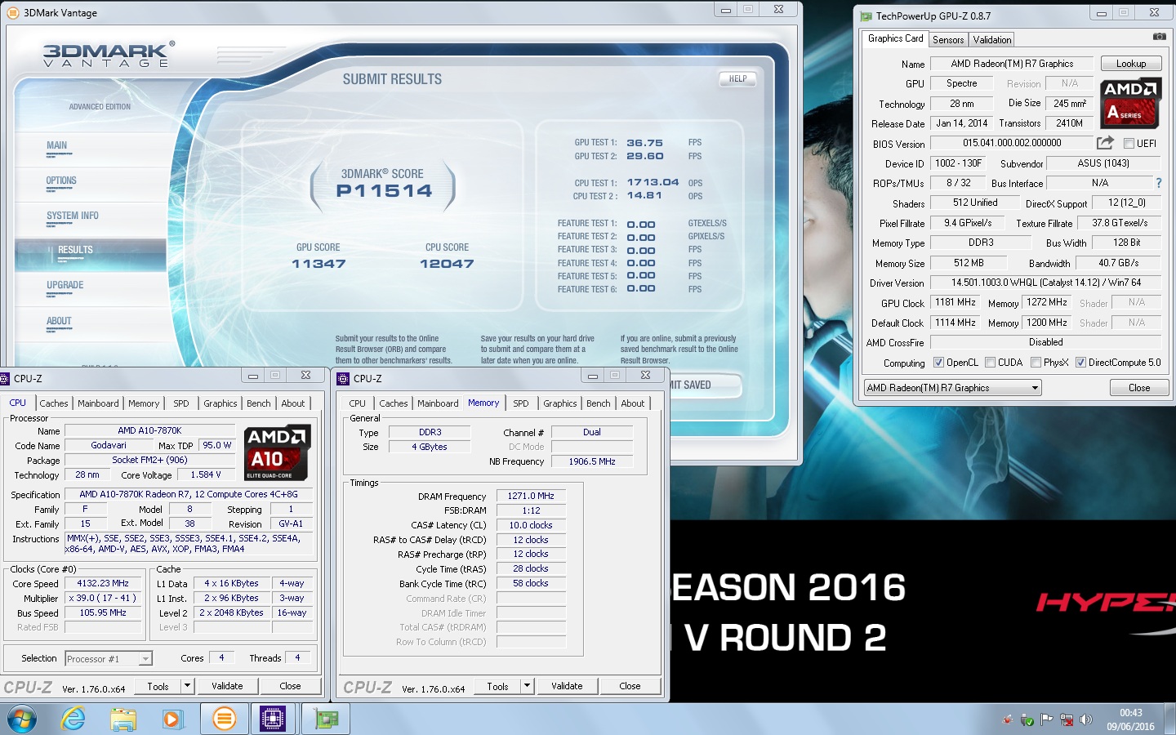This screenshot has height=735, width=1176.
Task: Click the AMD A10 processor logo in CPU-Z
Action: click(277, 452)
